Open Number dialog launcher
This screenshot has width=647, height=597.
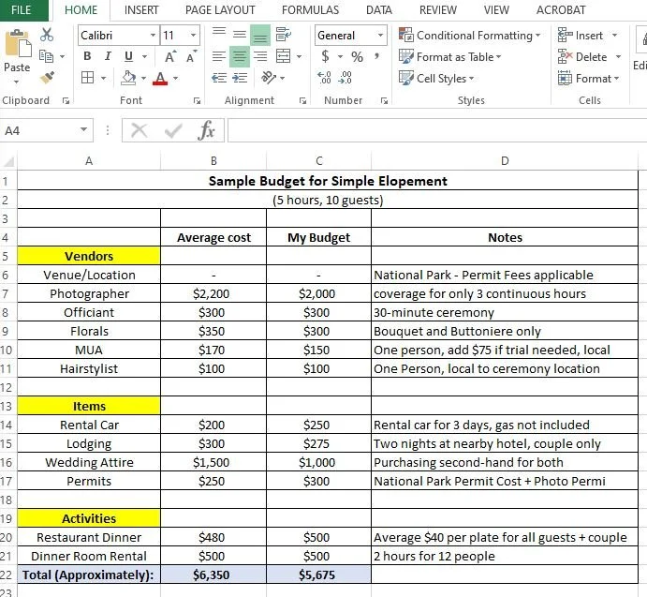tap(384, 100)
